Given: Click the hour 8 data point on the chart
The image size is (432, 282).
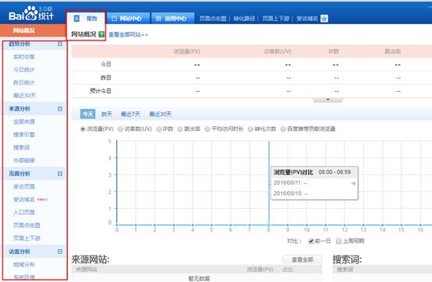Looking at the screenshot, I should pyautogui.click(x=269, y=225).
